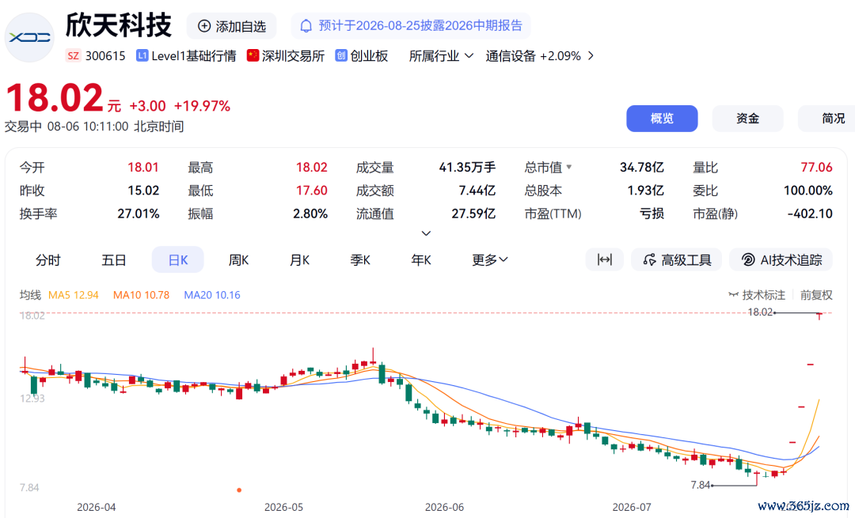
Task: Click the 18.02 current price
Action: click(55, 98)
